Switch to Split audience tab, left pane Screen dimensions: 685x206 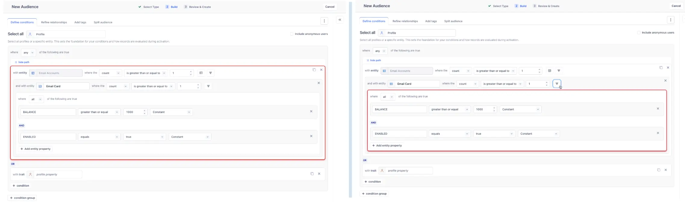(x=103, y=22)
